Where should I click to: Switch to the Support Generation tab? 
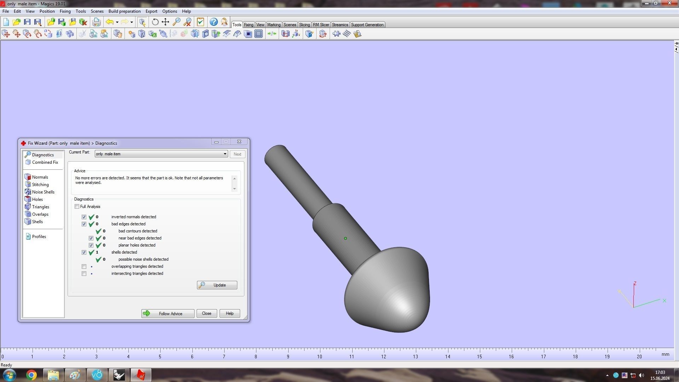(367, 25)
